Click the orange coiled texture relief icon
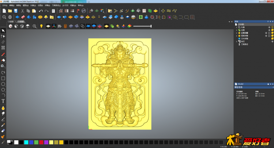The image size is (274, 148). click(40, 17)
